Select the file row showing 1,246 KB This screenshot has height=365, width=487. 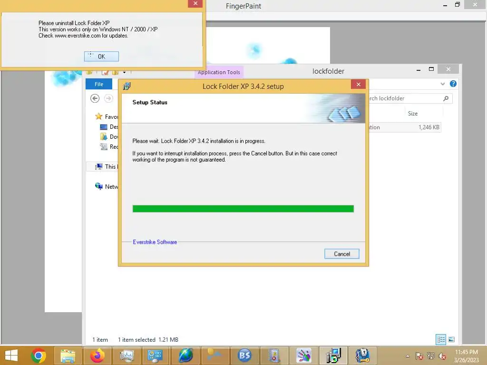[405, 127]
